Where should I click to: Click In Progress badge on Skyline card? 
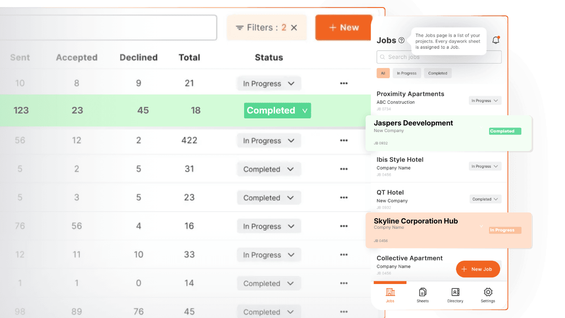(x=505, y=230)
